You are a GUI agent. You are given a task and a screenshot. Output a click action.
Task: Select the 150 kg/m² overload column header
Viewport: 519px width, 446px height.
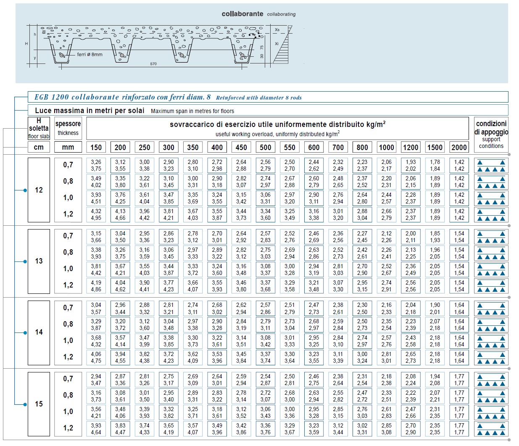tap(96, 147)
